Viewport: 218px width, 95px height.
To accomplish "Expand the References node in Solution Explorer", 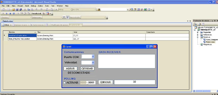I will [197, 35].
